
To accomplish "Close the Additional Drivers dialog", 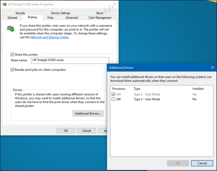I will [212, 67].
